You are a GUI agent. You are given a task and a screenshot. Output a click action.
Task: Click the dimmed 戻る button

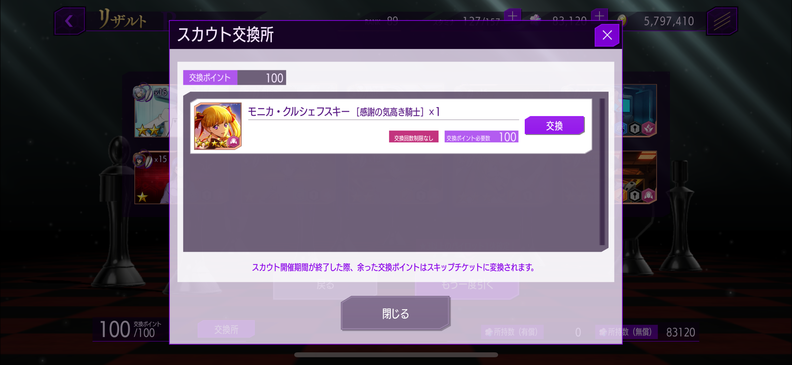pos(325,286)
